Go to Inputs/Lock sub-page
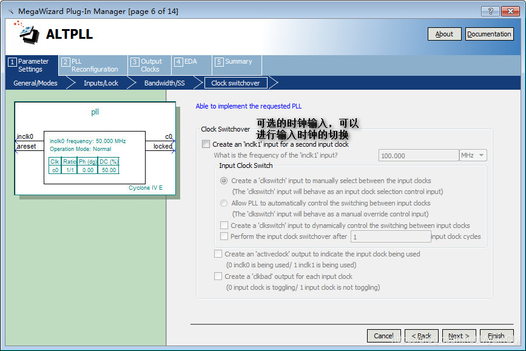 [101, 83]
